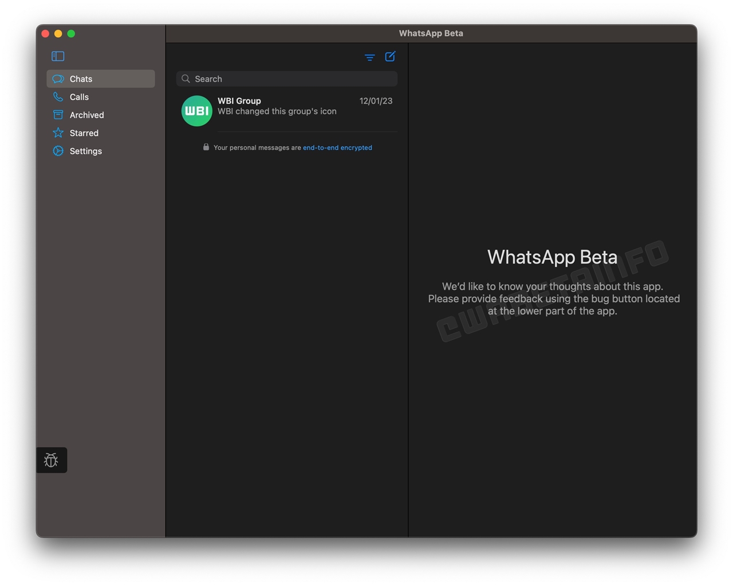Click the bug report button

pos(52,460)
